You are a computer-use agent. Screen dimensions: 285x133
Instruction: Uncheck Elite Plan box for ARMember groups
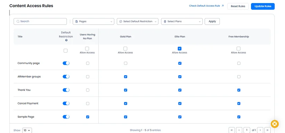click(180, 77)
